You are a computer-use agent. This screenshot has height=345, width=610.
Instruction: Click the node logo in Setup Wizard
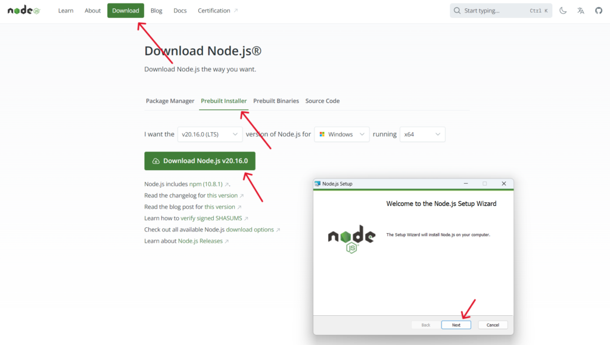coord(351,239)
